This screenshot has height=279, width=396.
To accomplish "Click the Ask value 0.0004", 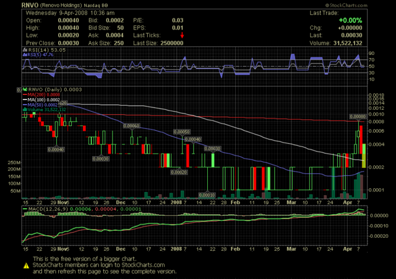I will pyautogui.click(x=114, y=35).
